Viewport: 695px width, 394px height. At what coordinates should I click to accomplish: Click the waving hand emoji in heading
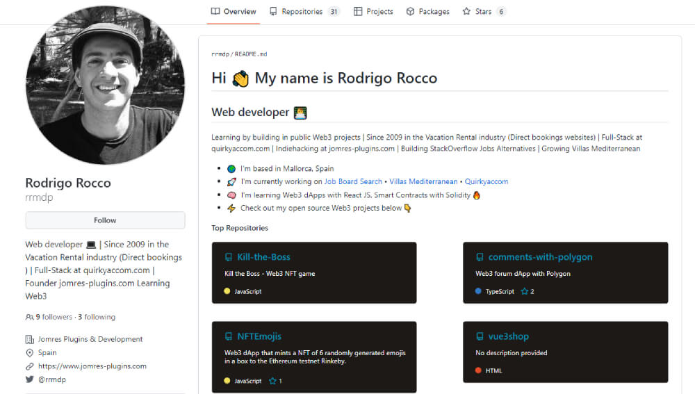240,79
